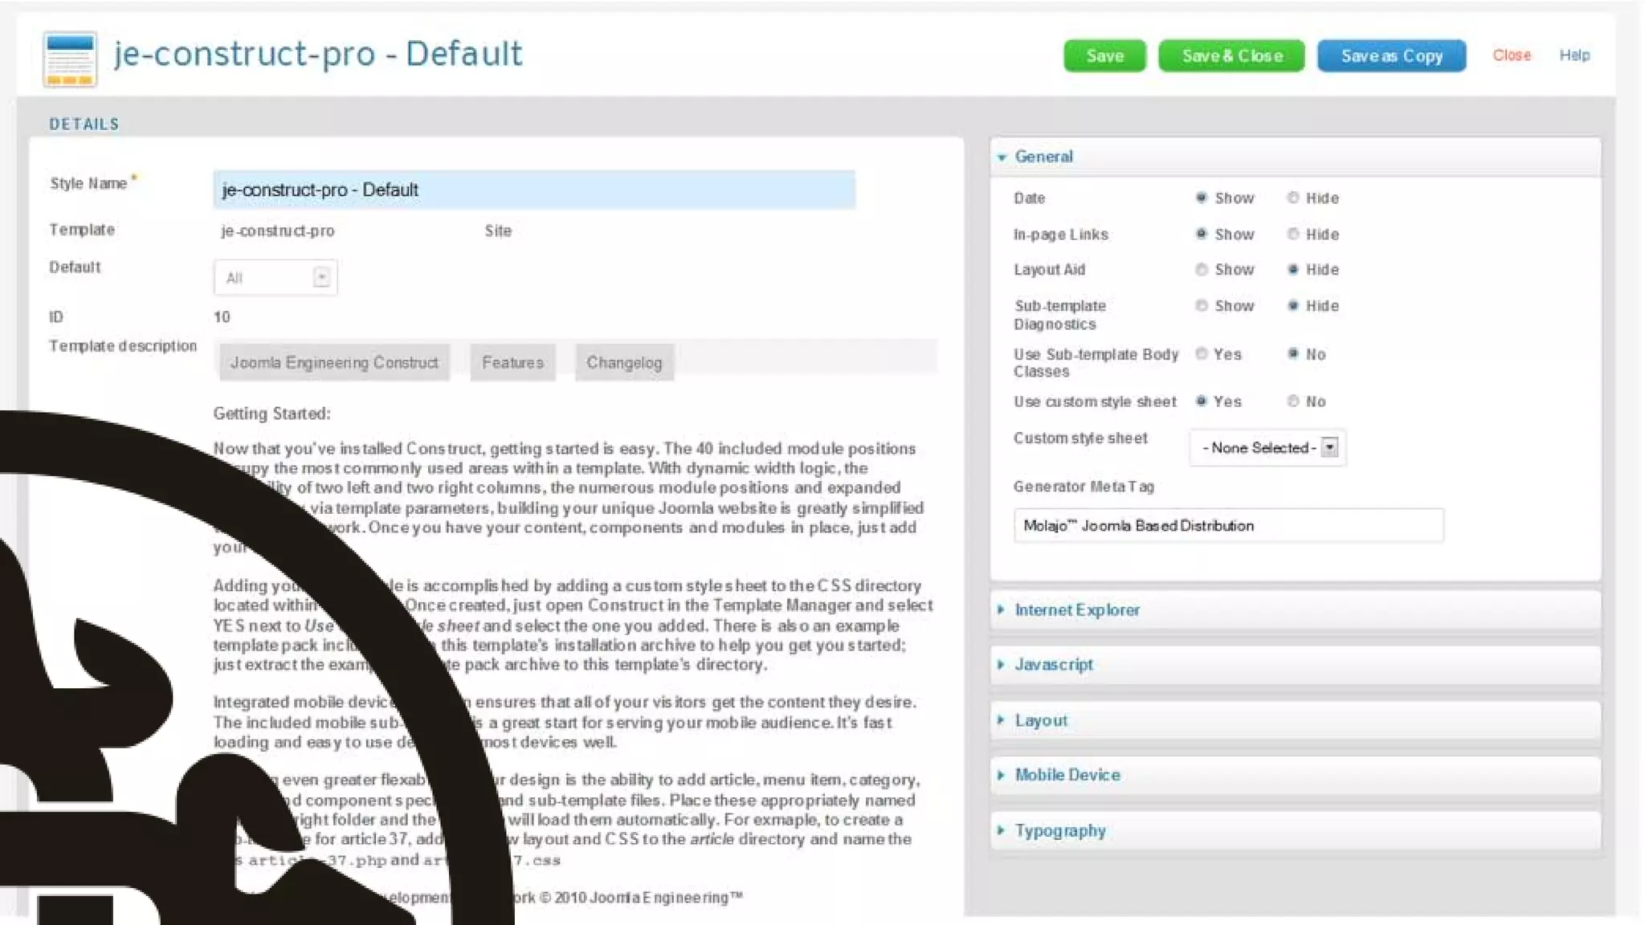Viewport: 1645px width, 925px height.
Task: Click the Style Name text field
Action: [534, 190]
